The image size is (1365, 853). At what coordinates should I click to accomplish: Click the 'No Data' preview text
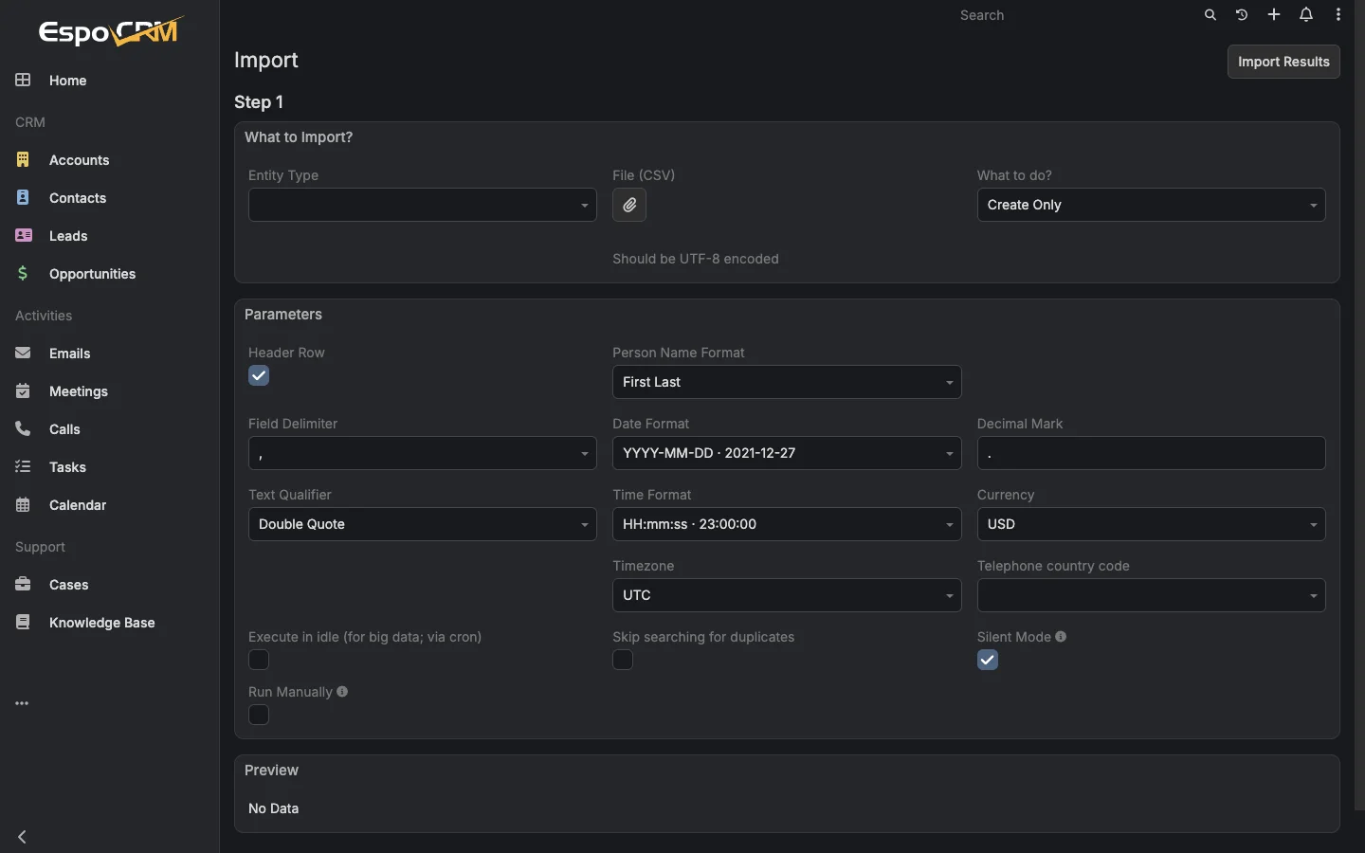pyautogui.click(x=274, y=808)
